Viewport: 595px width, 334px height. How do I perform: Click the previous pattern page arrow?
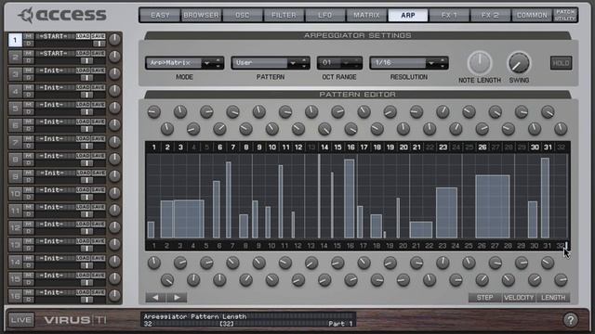pos(155,297)
